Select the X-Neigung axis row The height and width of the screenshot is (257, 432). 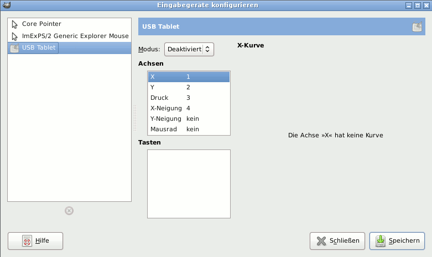[189, 108]
